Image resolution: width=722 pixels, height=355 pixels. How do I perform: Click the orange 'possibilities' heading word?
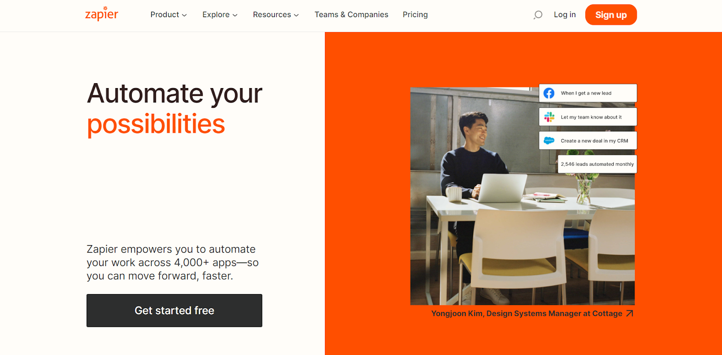(x=156, y=125)
